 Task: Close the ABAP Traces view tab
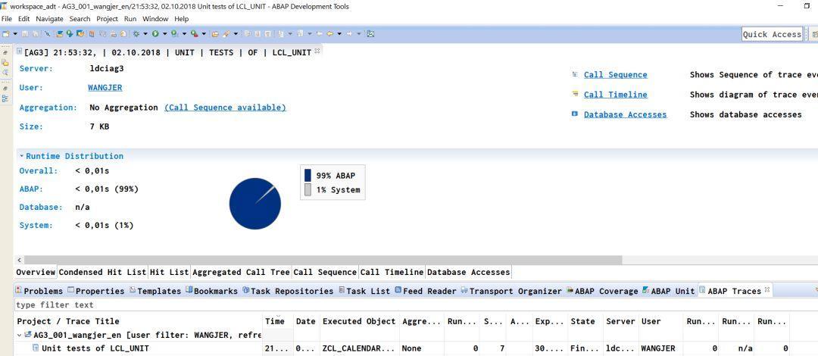click(x=766, y=289)
